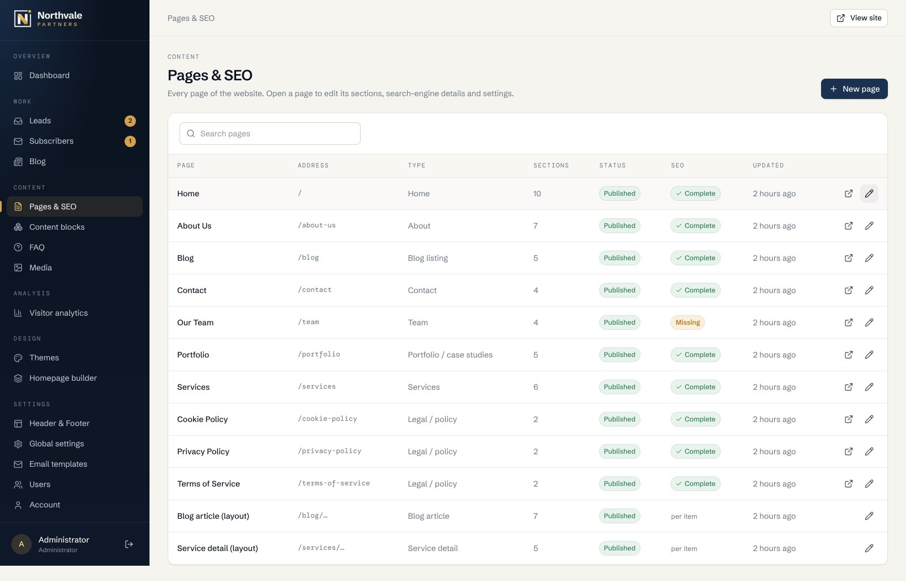Open Users in sidebar

tap(75, 484)
